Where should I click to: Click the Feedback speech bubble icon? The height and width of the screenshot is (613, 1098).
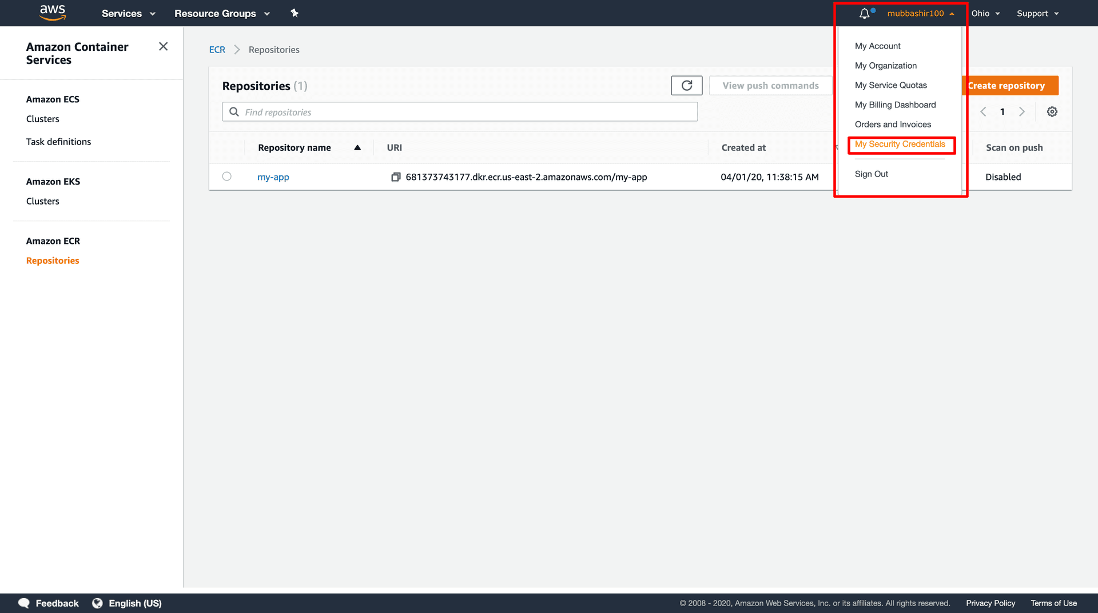[24, 603]
